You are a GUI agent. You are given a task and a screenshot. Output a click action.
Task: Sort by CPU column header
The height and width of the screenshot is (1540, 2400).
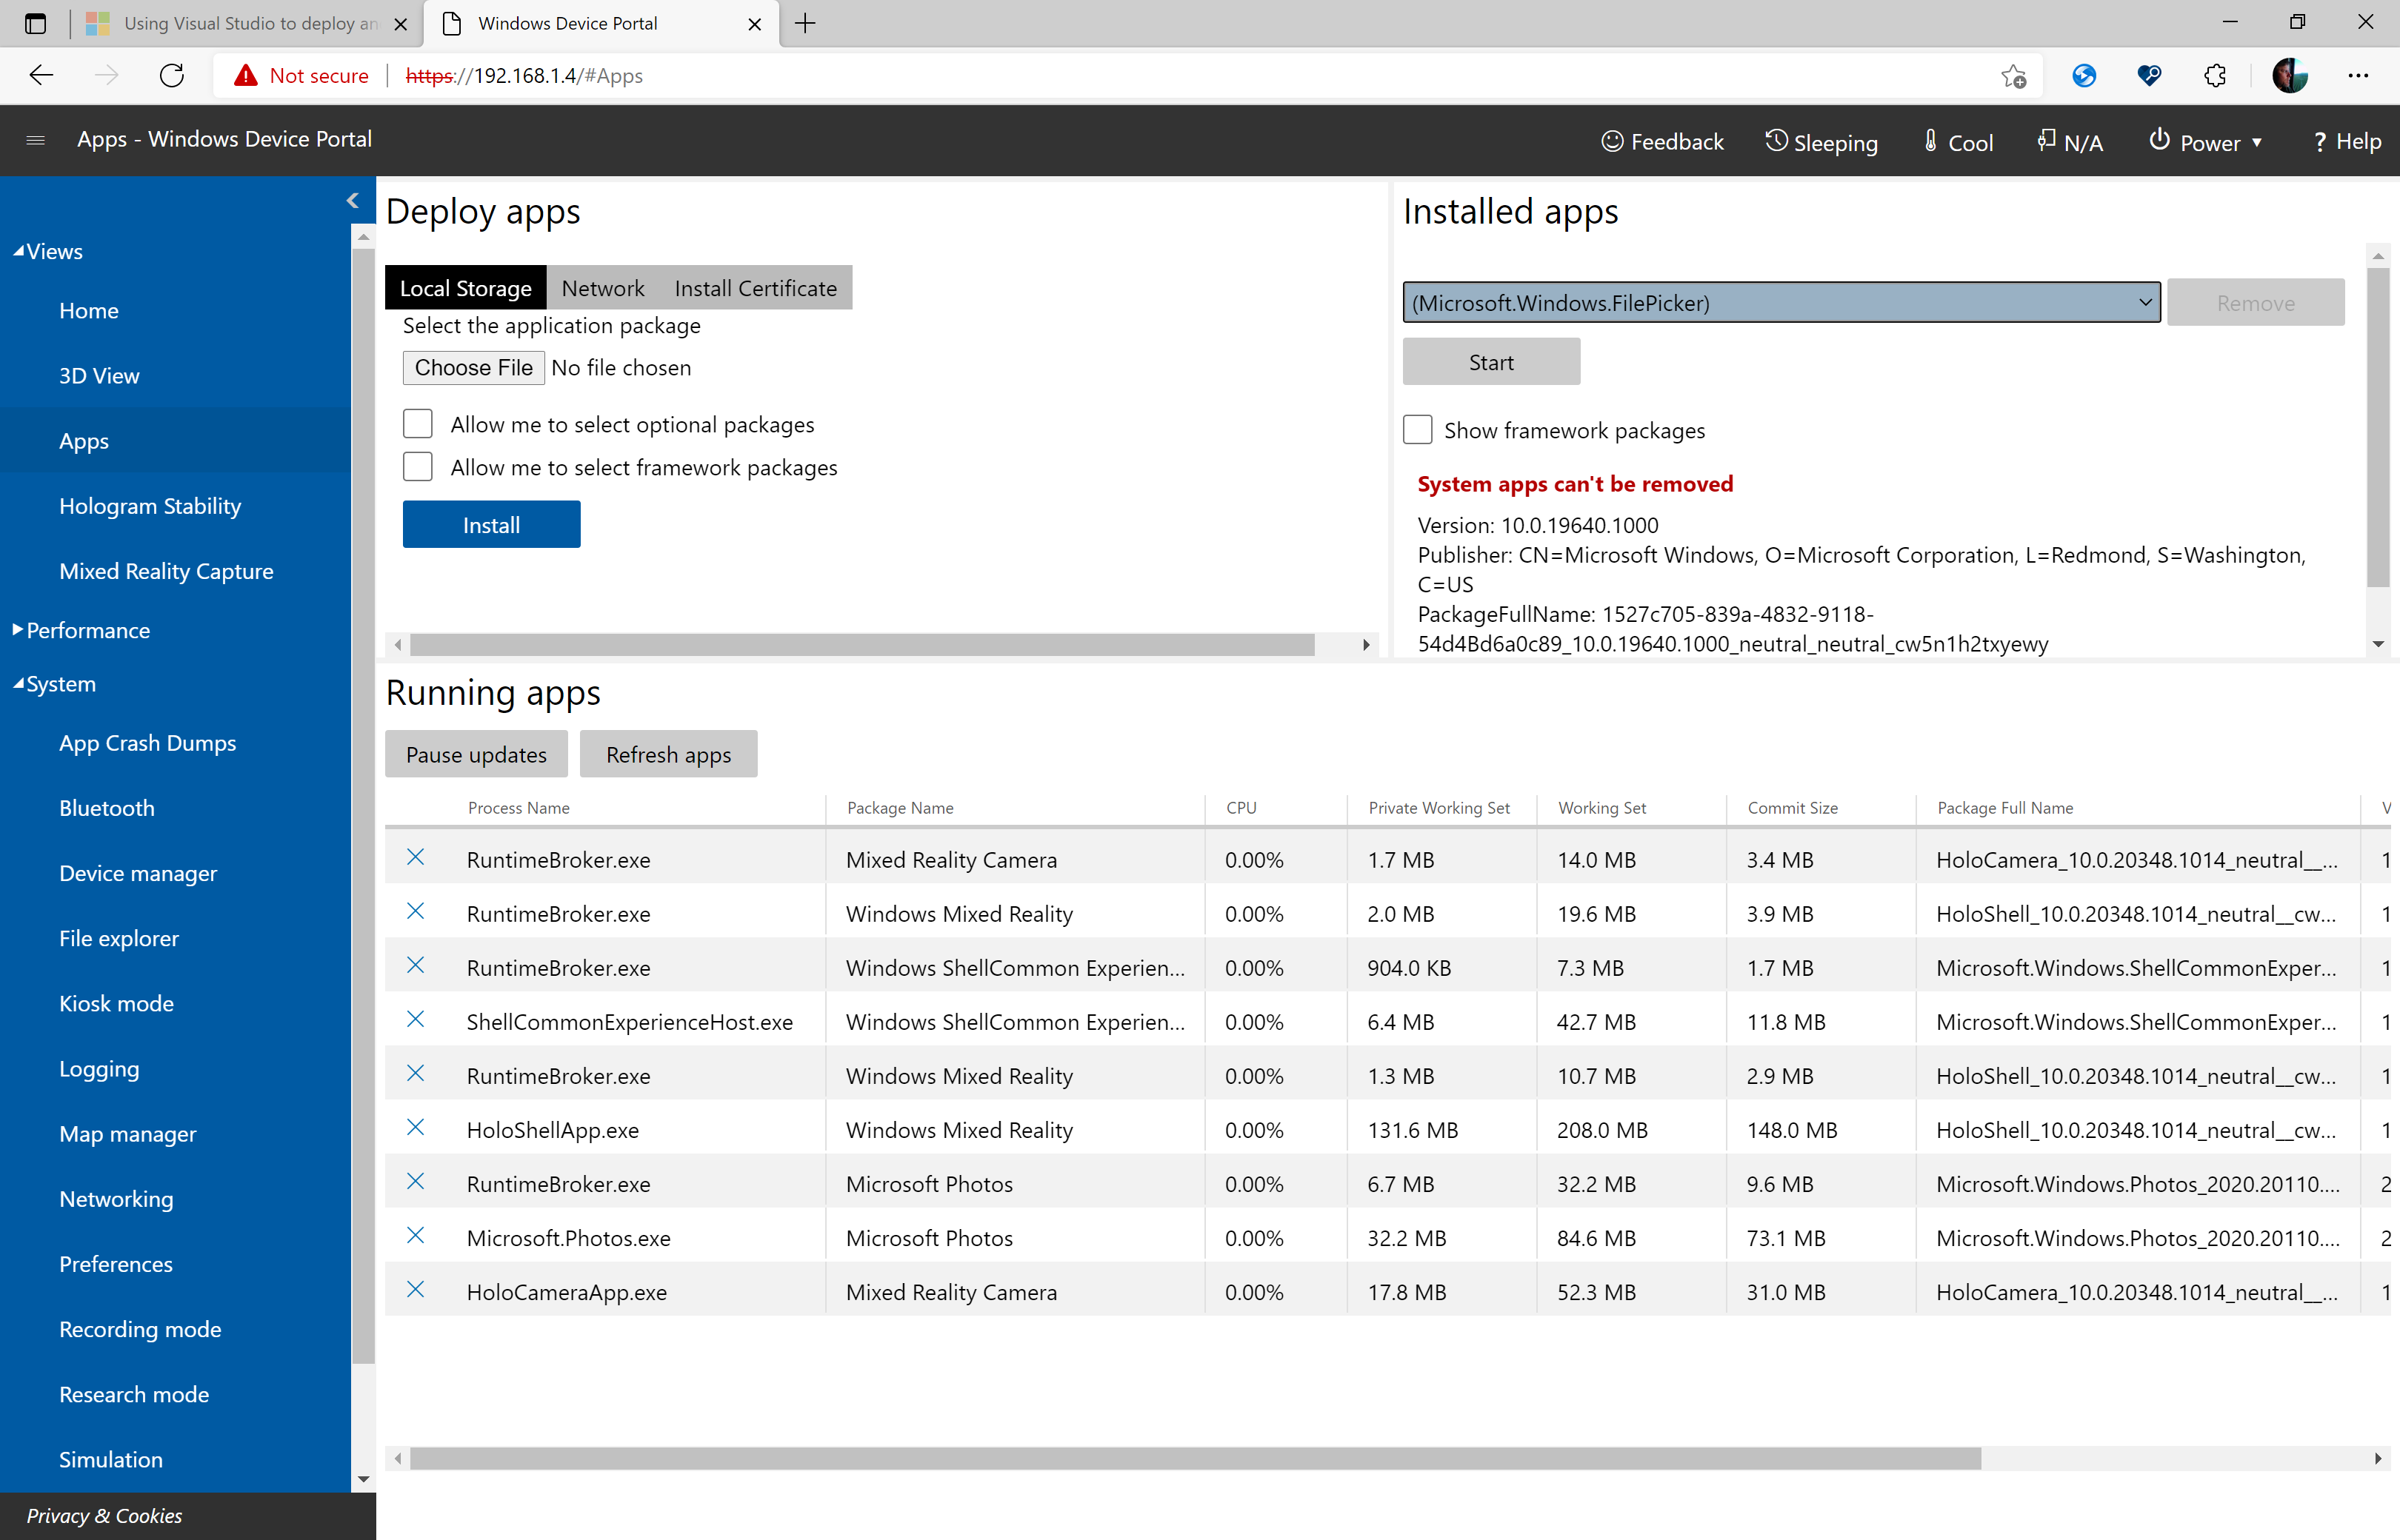tap(1241, 808)
